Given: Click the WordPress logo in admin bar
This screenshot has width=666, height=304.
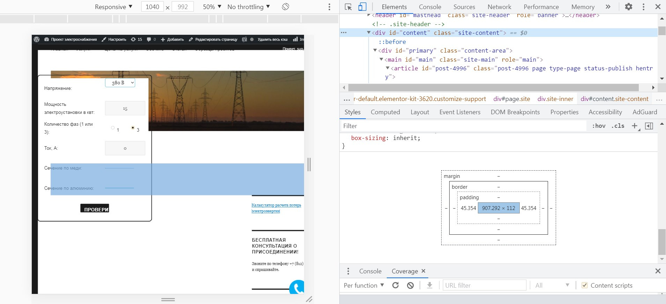Looking at the screenshot, I should pyautogui.click(x=37, y=39).
